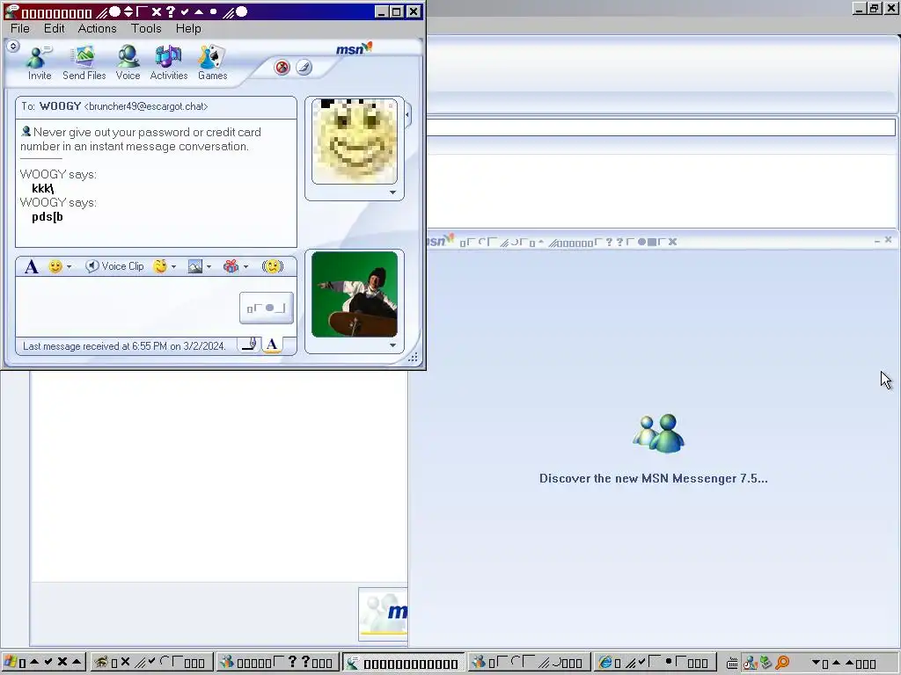Expand the winks dropdown arrow

[x=173, y=266]
